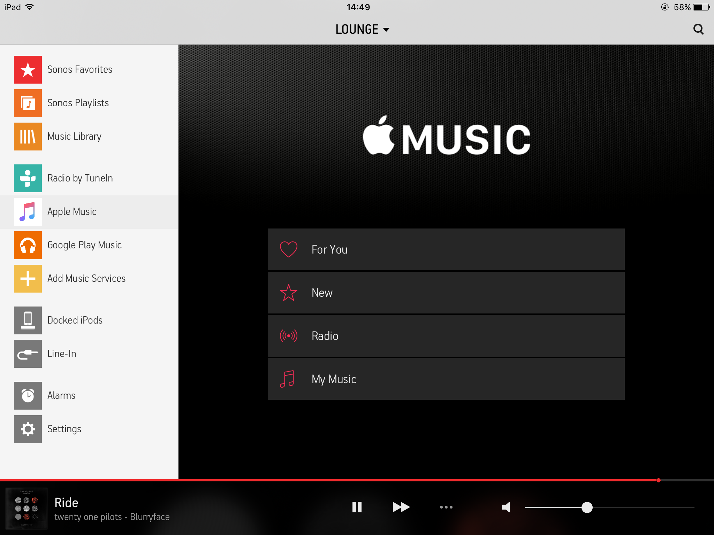Open Apple Music Radio section

click(x=445, y=335)
